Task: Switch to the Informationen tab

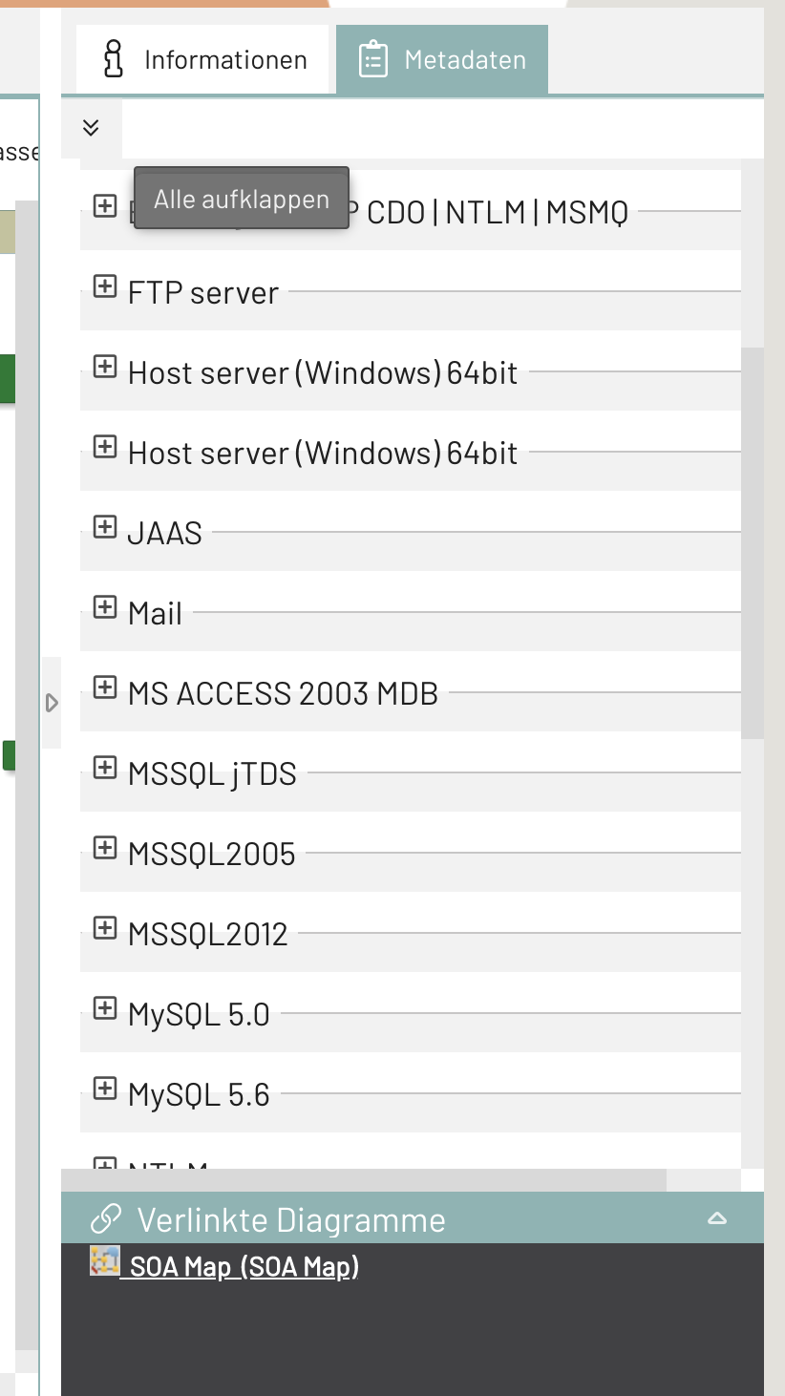Action: [203, 59]
